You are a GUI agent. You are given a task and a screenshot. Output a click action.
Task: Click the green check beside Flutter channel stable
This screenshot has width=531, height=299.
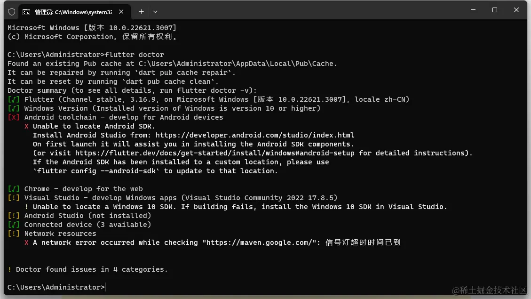pos(14,99)
